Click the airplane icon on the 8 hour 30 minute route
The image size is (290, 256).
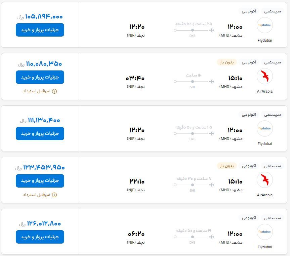211,185
